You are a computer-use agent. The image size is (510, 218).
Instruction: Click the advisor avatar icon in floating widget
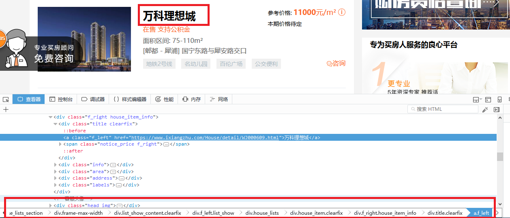16,49
